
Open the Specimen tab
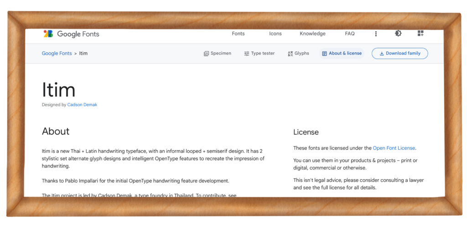217,53
